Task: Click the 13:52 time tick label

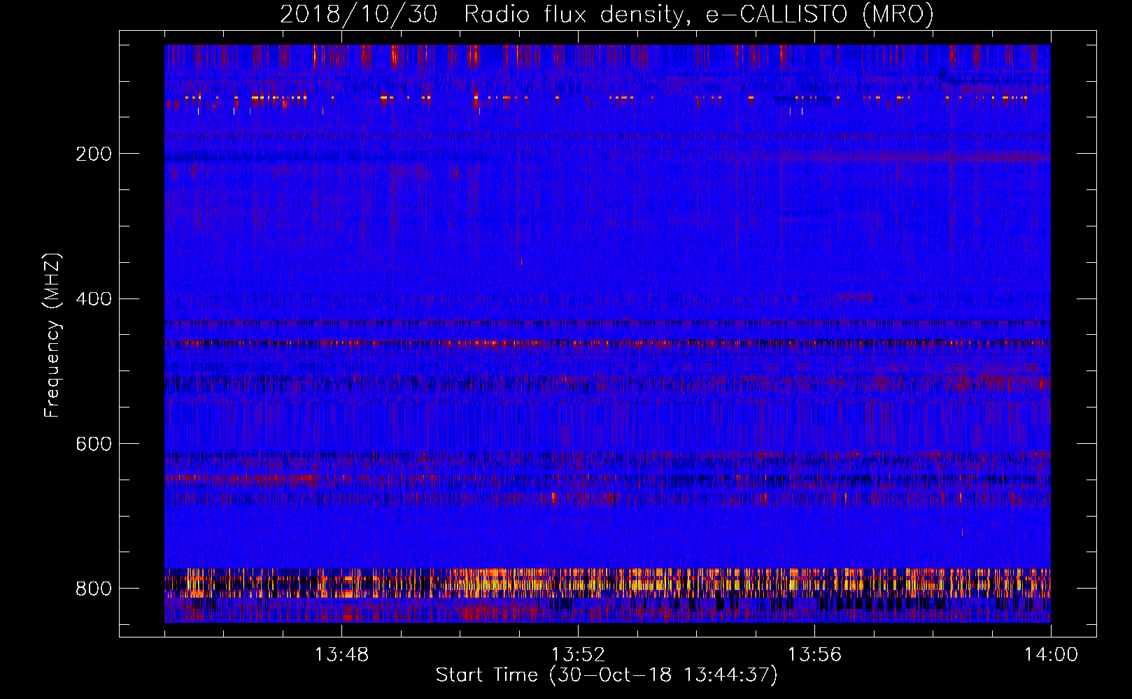Action: point(578,655)
